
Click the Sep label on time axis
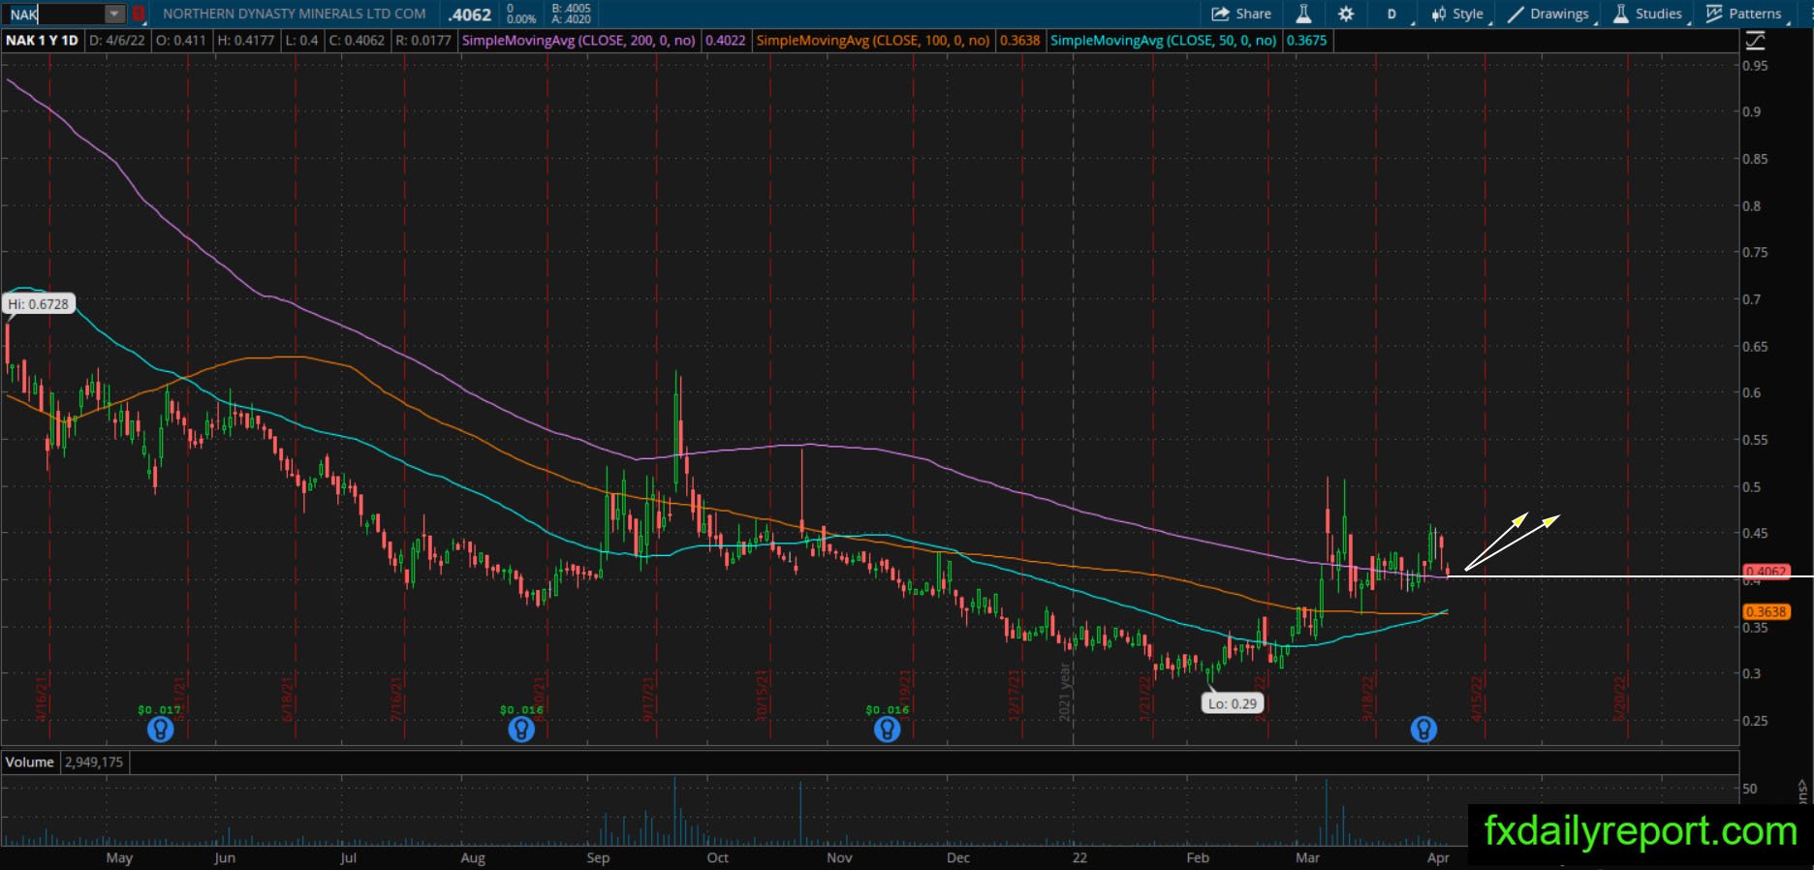click(598, 857)
